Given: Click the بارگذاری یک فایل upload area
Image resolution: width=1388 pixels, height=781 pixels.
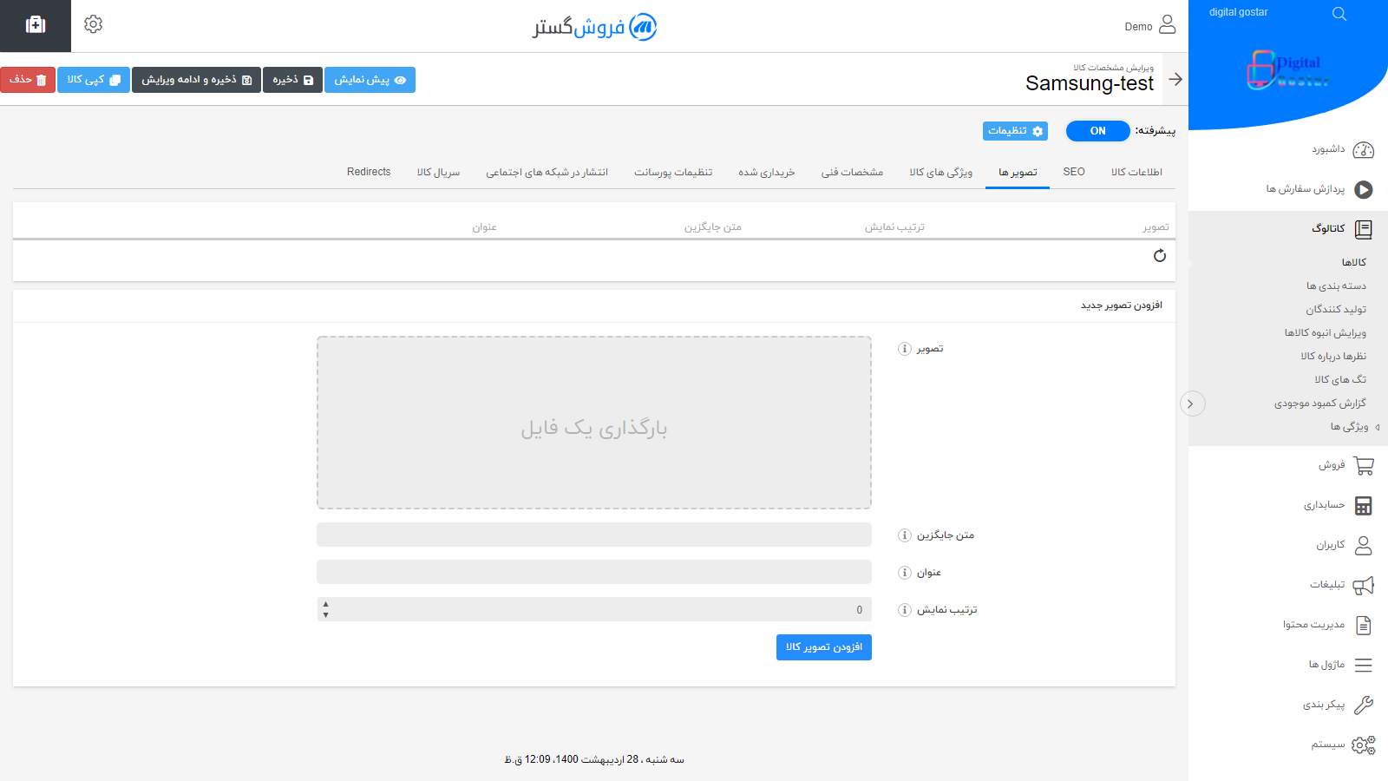Looking at the screenshot, I should tap(594, 423).
